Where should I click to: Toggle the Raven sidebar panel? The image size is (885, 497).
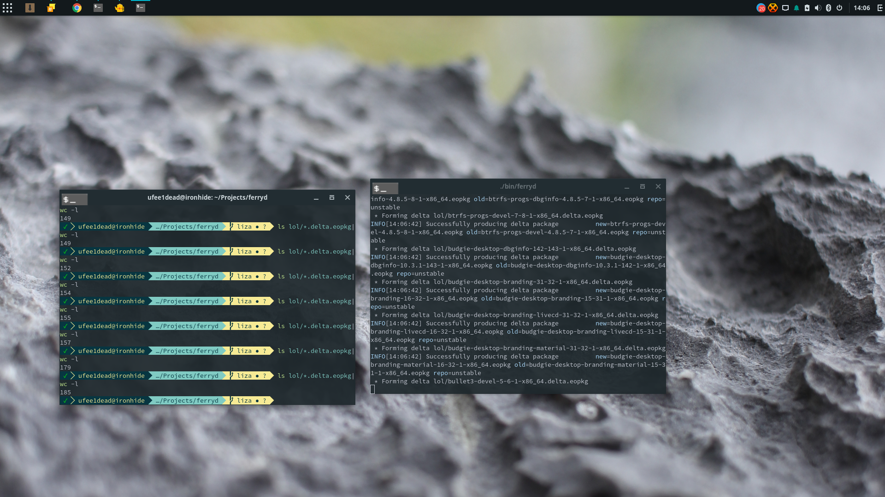880,8
